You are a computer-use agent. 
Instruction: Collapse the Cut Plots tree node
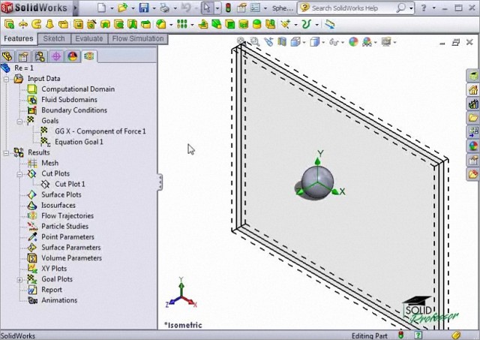coord(20,174)
